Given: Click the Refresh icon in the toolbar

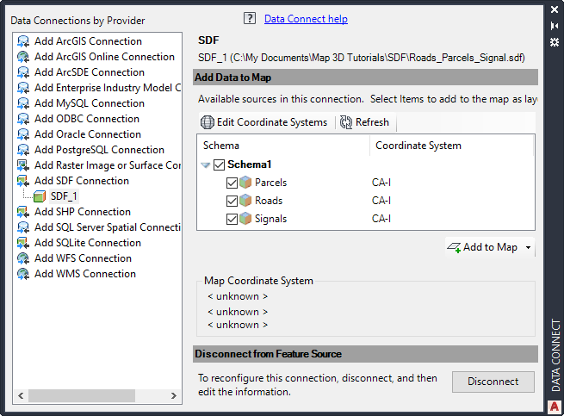Looking at the screenshot, I should point(347,122).
